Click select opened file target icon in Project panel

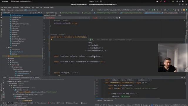click(x=31, y=13)
